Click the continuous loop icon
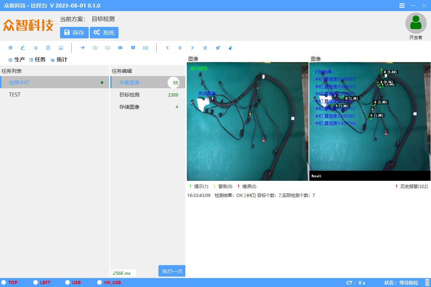This screenshot has width=431, height=287. click(108, 48)
